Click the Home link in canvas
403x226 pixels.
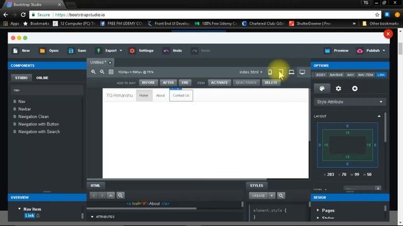coord(144,95)
